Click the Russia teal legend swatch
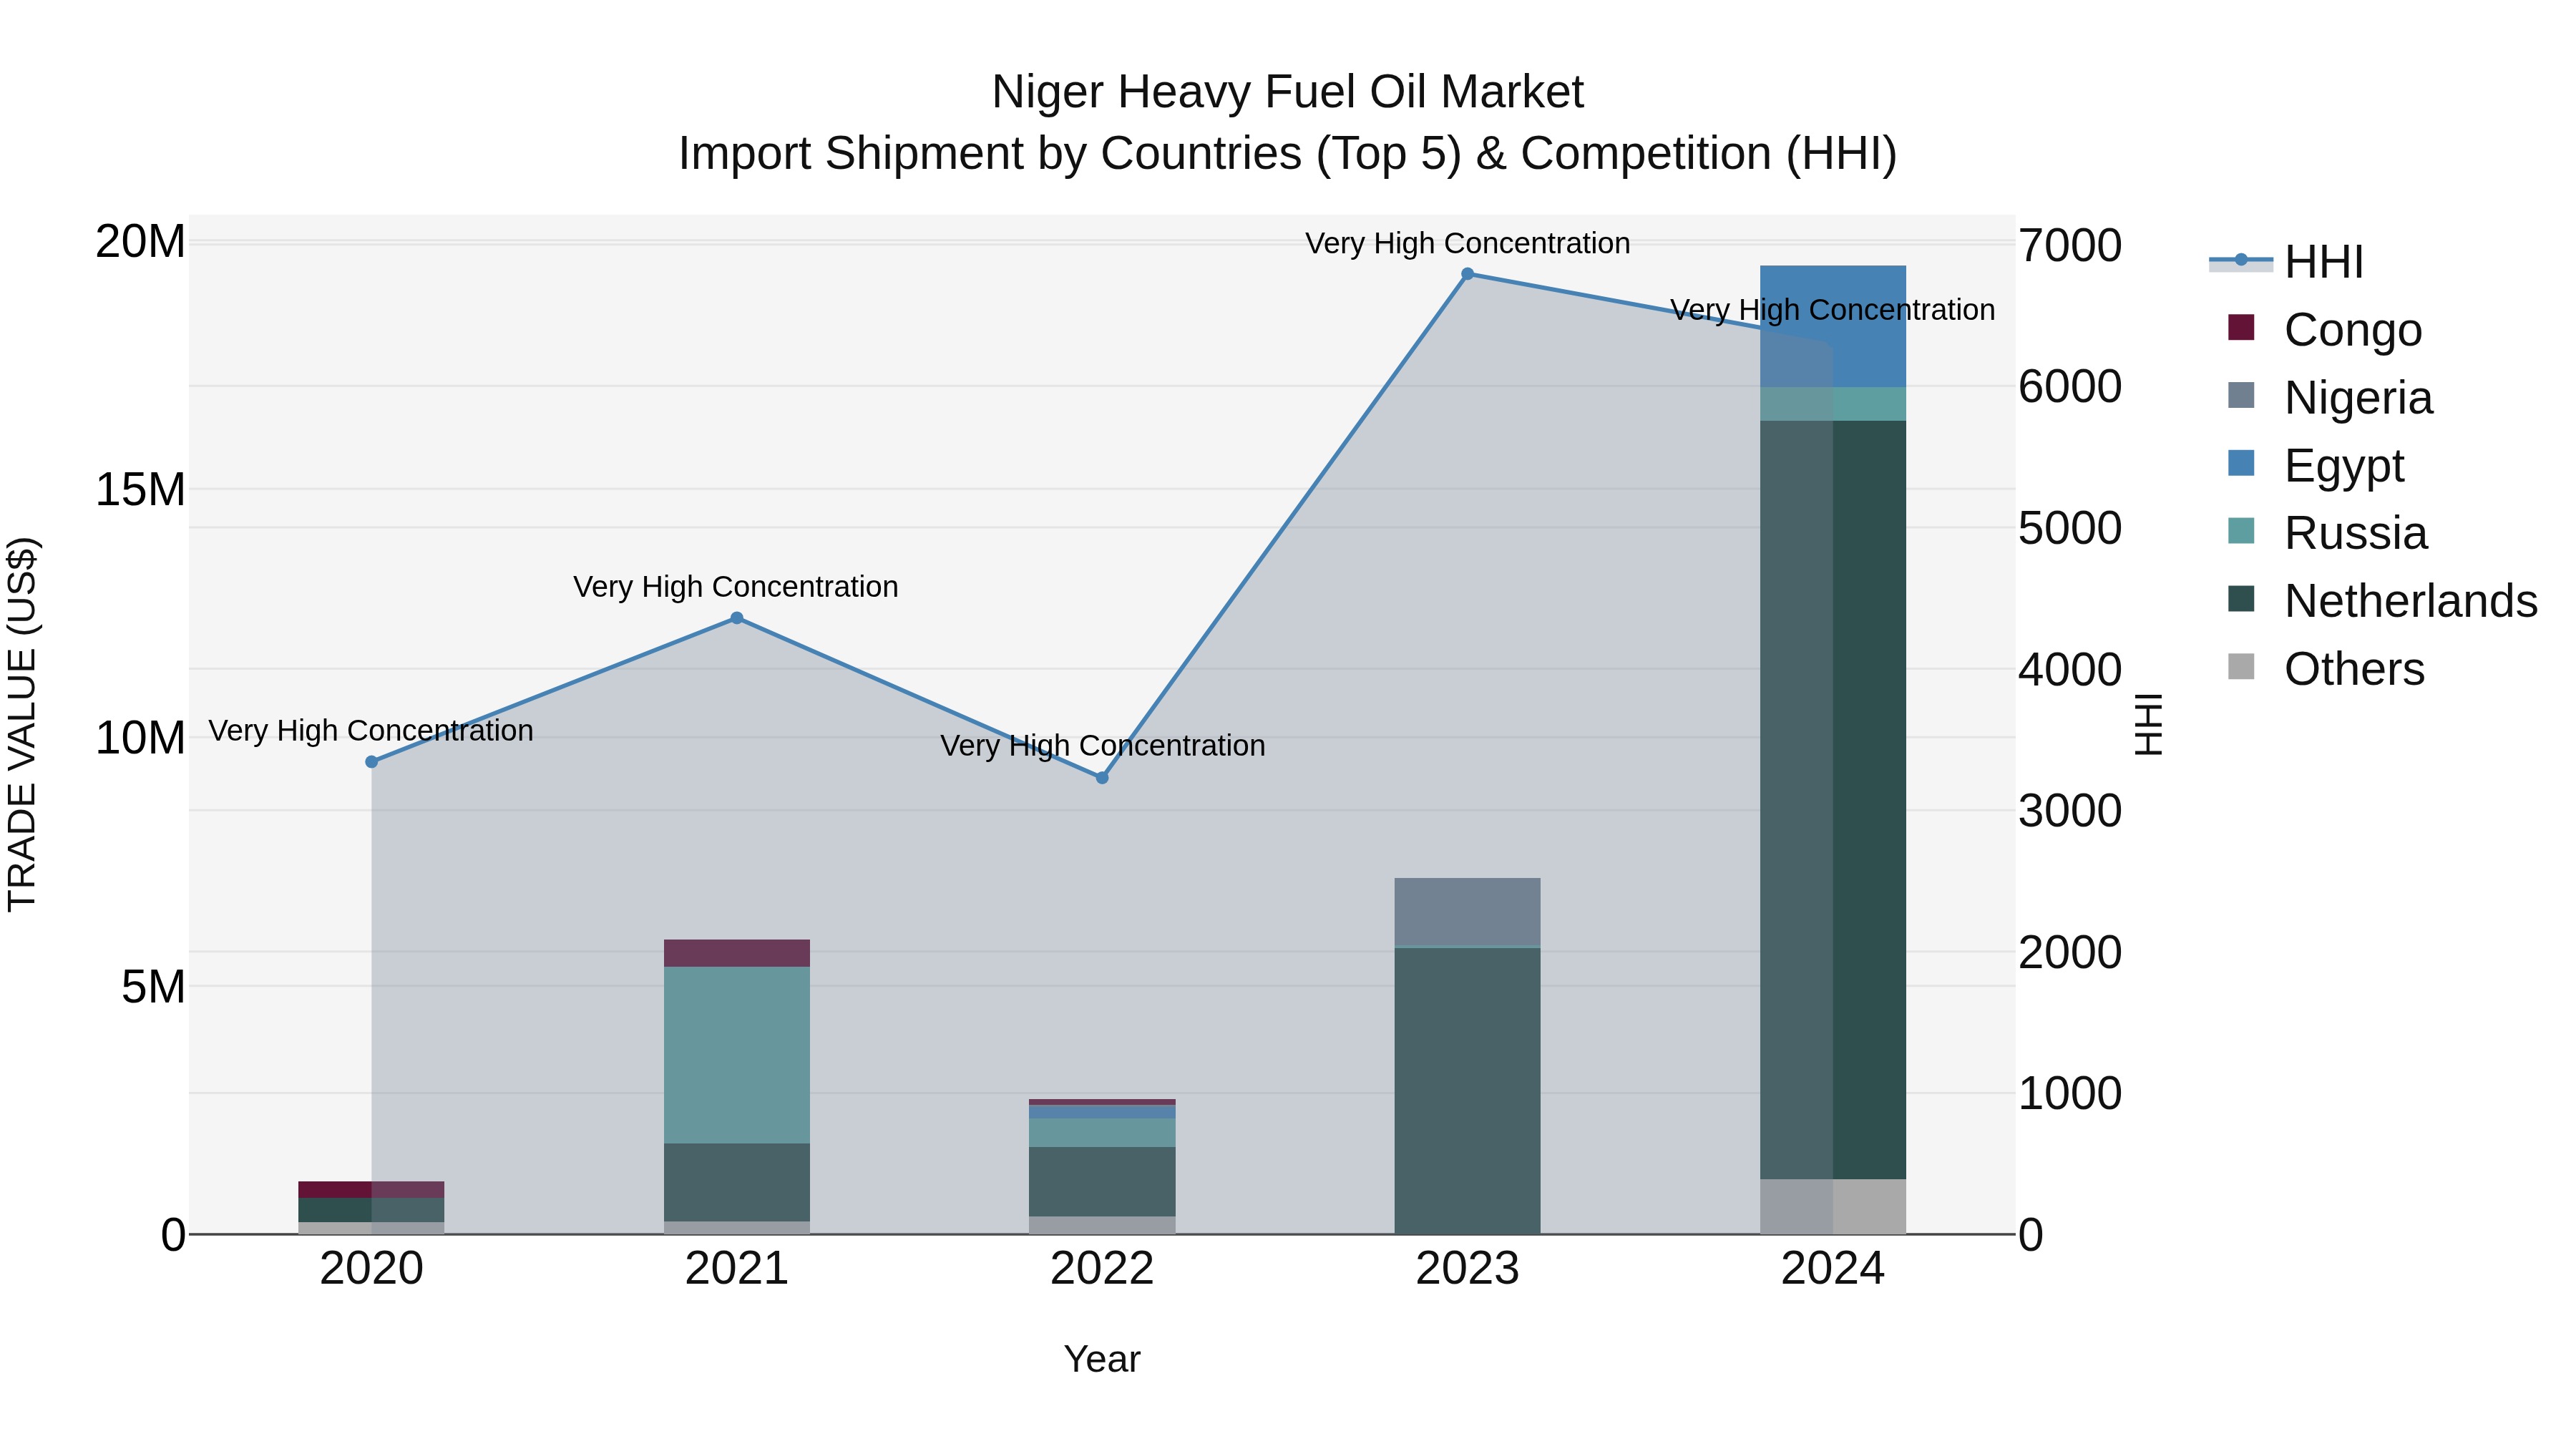 click(x=2241, y=531)
